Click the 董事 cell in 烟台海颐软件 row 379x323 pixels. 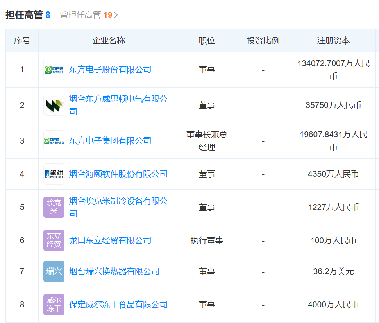pyautogui.click(x=207, y=174)
